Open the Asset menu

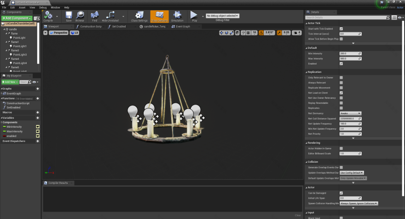click(22, 7)
